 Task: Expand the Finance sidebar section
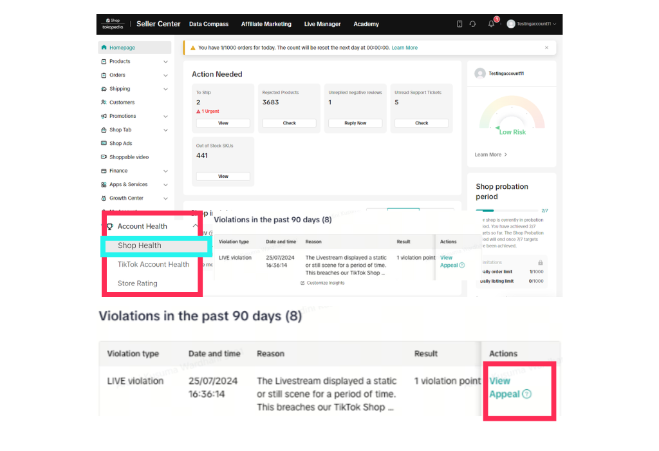[x=165, y=171]
